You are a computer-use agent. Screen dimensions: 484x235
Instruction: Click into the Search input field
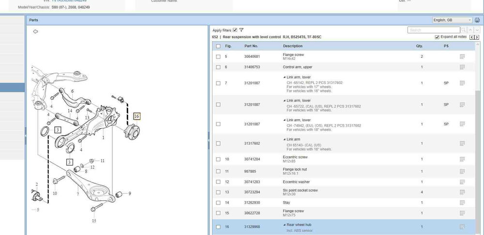tap(433, 30)
